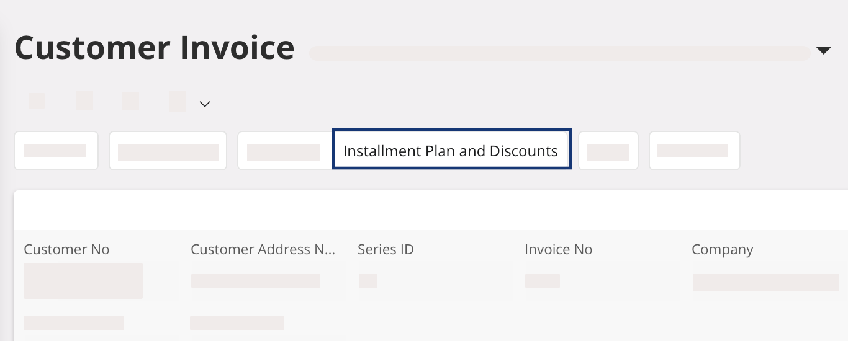
Task: Click the toolbar icon just left of the chevron
Action: tap(178, 100)
